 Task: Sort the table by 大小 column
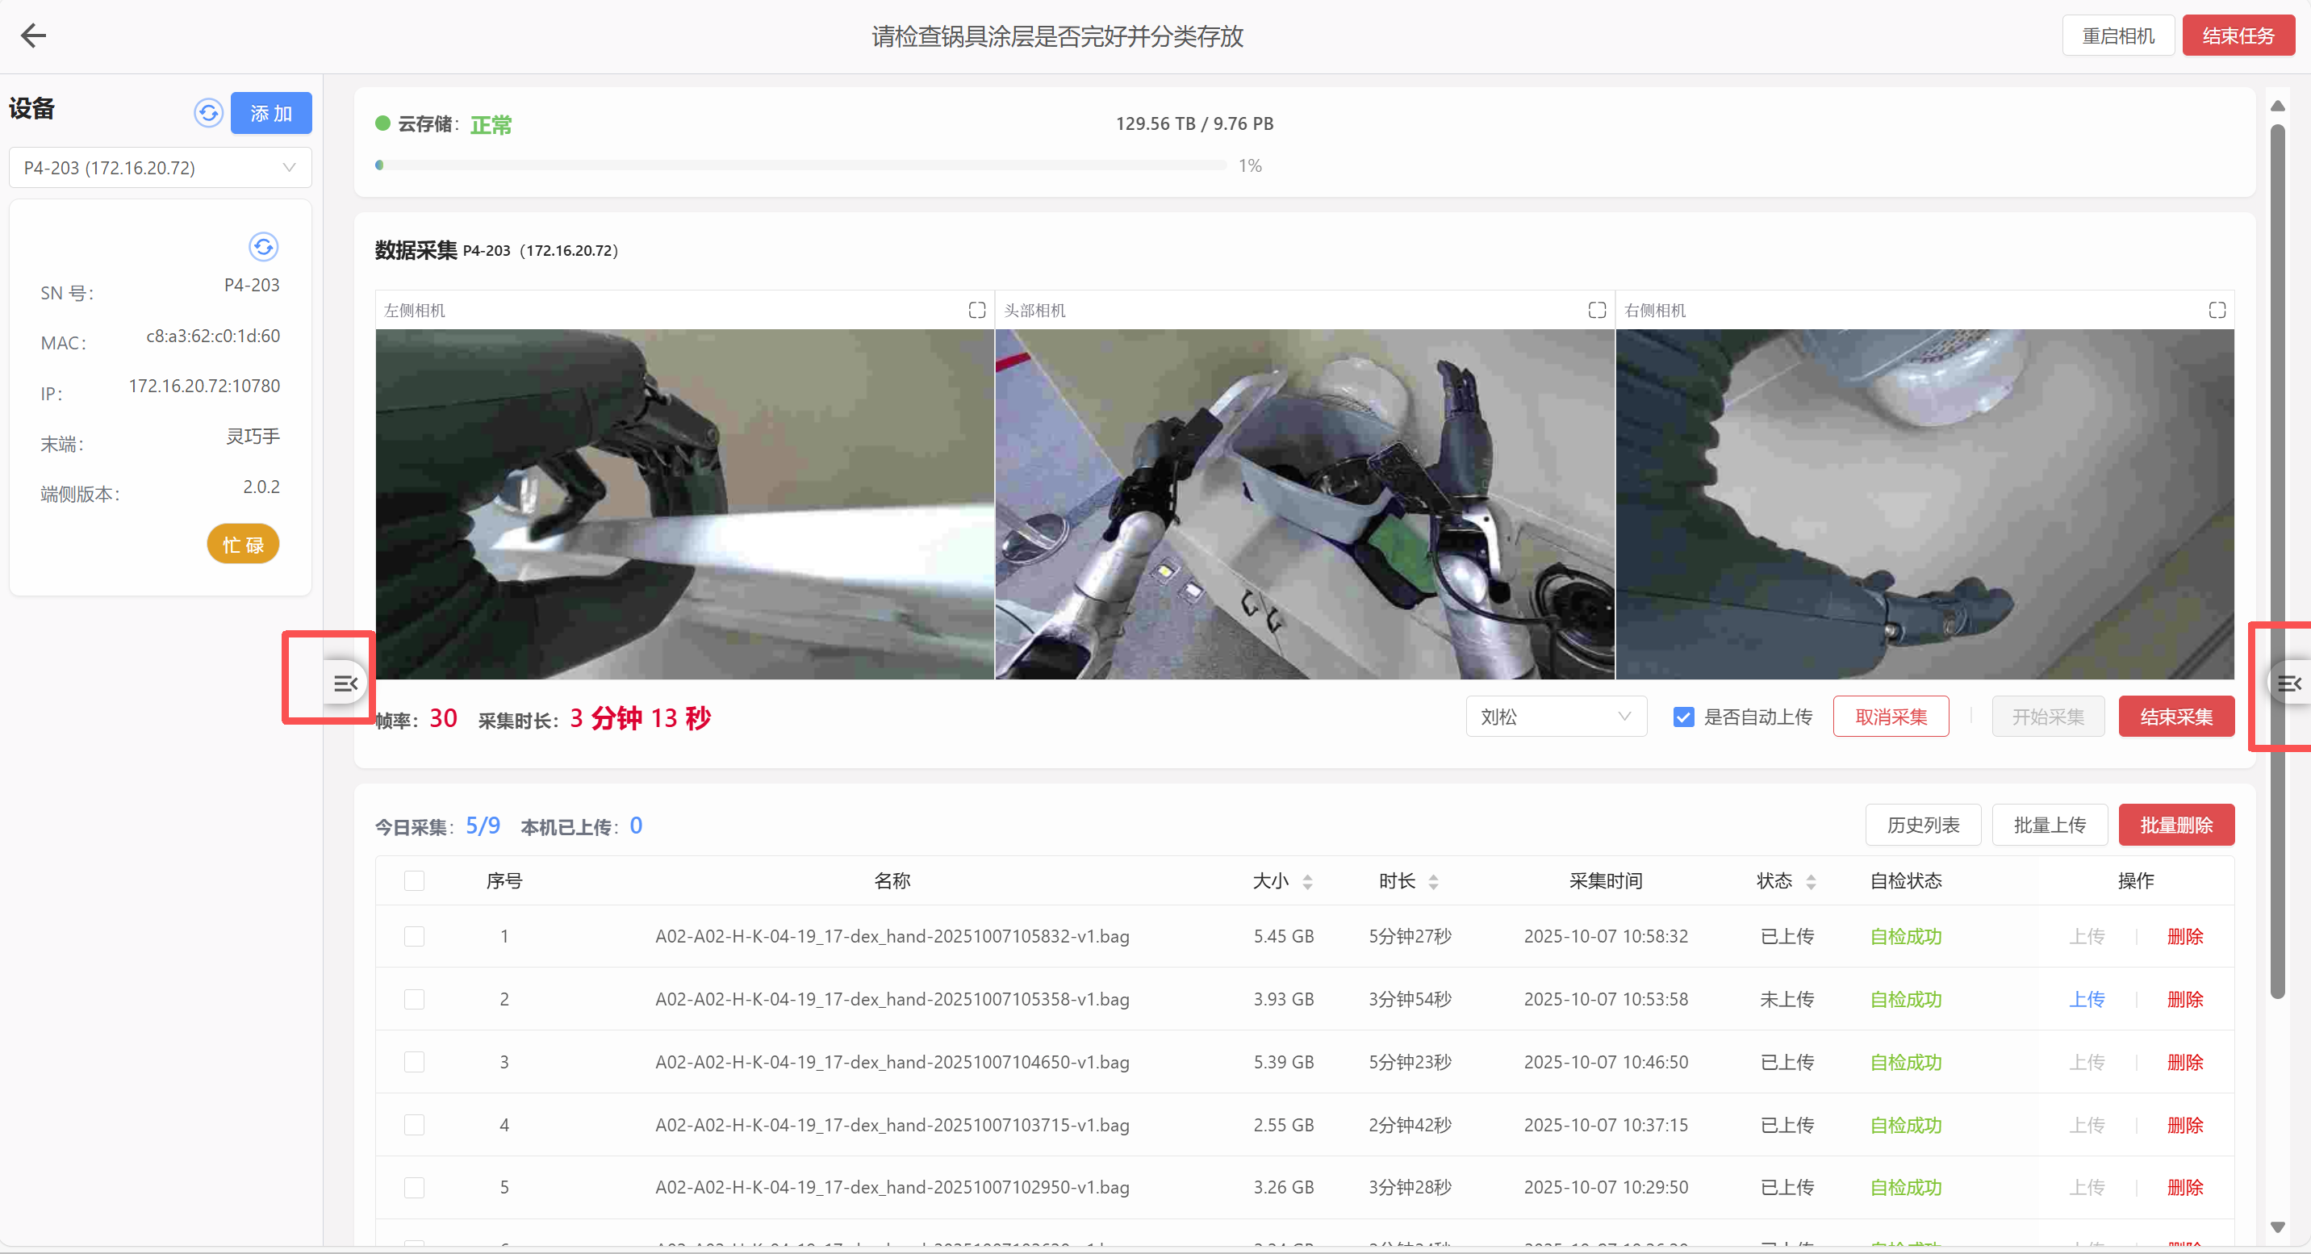tap(1307, 882)
